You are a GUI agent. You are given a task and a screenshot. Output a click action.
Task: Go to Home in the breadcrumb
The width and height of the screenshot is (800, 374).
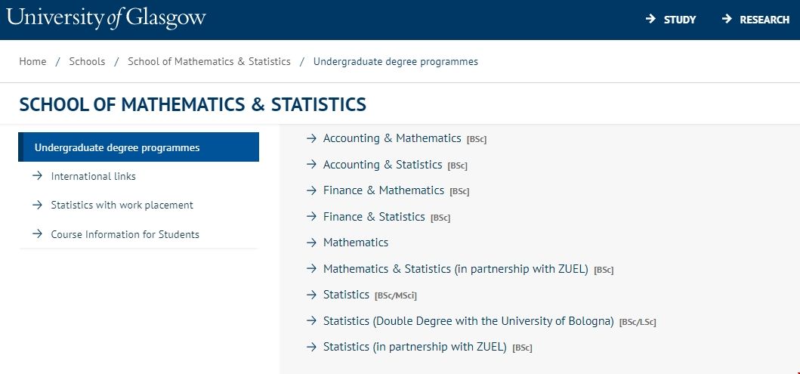click(32, 61)
